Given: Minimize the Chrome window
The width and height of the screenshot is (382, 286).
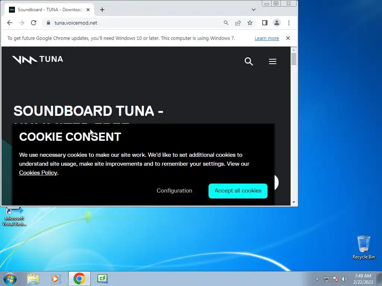Looking at the screenshot, I should click(267, 4).
